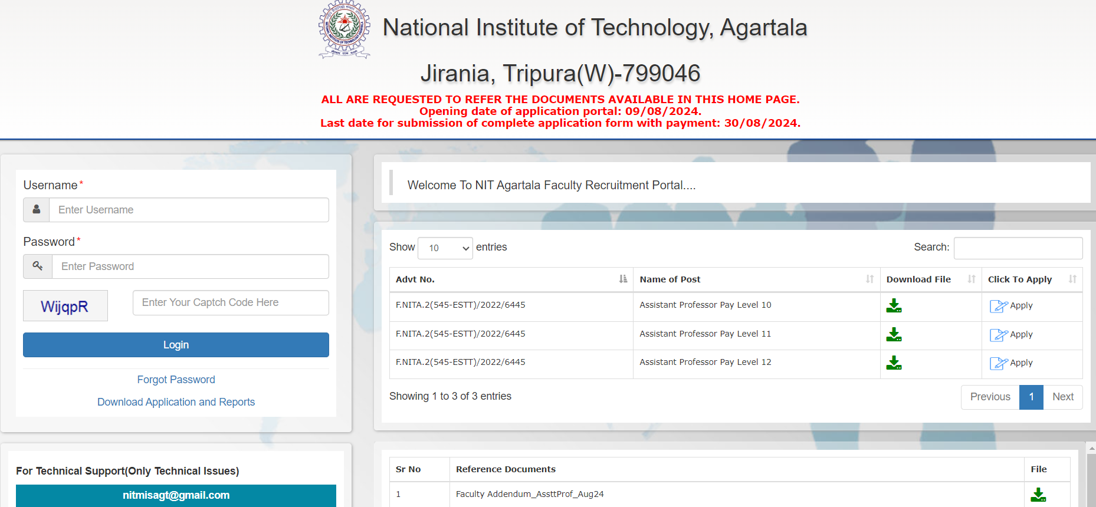1096x507 pixels.
Task: Click the Sr No column header
Action: point(419,469)
